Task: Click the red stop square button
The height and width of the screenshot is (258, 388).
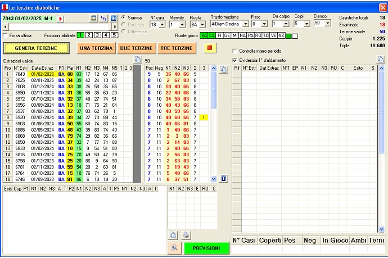Action: pos(210,48)
